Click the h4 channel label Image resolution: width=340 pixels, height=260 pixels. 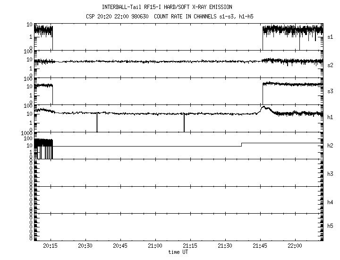(x=331, y=202)
